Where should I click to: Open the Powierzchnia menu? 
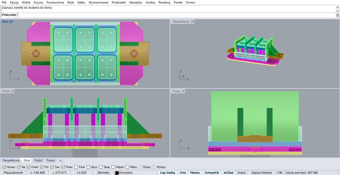click(55, 2)
